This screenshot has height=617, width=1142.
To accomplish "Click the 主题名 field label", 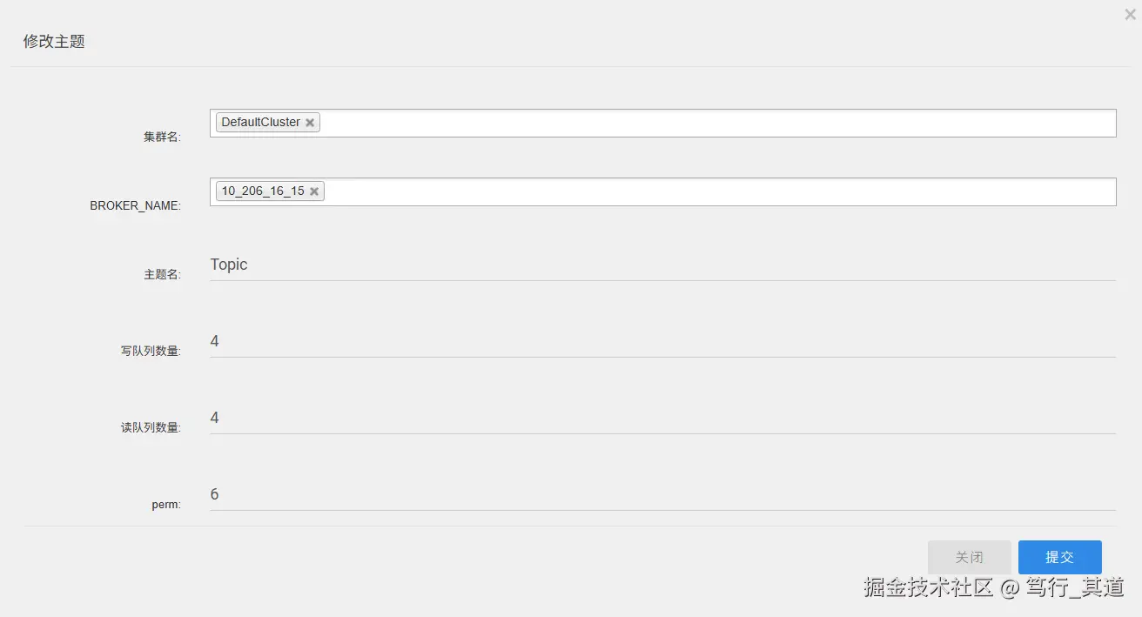I will 162,274.
